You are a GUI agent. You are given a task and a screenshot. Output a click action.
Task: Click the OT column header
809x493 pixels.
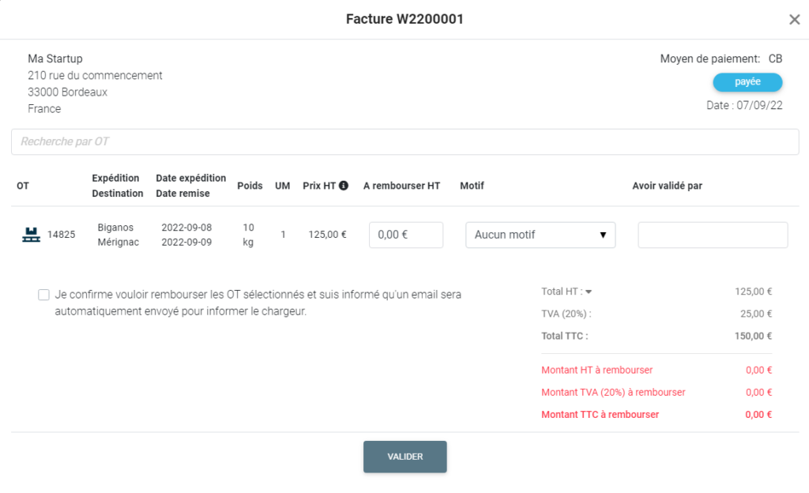coord(23,186)
